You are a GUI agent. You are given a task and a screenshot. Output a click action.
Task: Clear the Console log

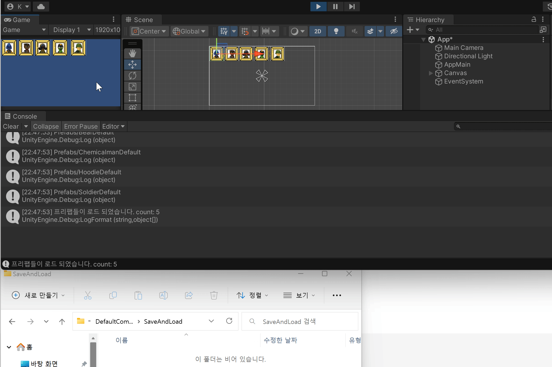[x=11, y=127]
